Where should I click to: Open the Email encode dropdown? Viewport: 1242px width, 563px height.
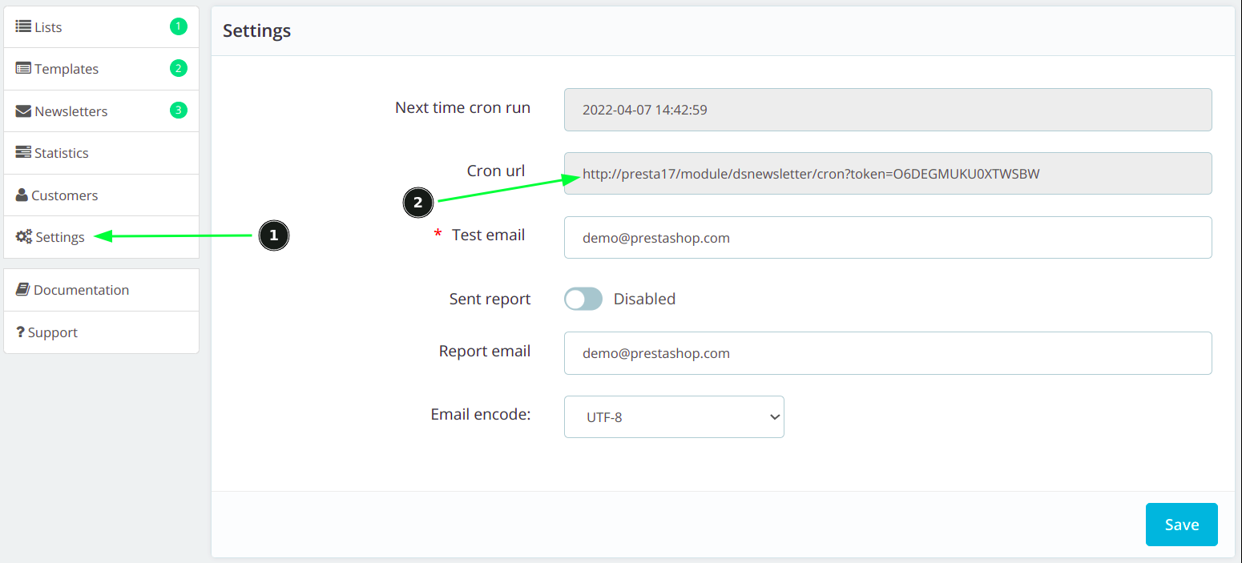click(673, 417)
